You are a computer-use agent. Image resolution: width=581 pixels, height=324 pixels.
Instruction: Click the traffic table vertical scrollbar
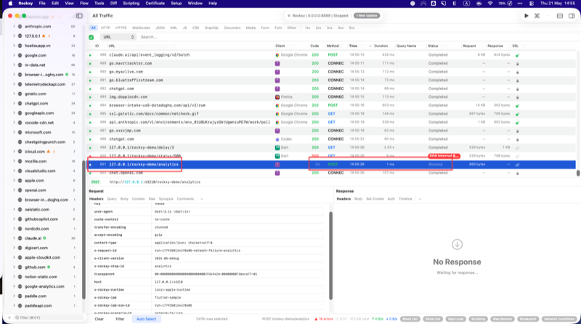pyautogui.click(x=577, y=173)
